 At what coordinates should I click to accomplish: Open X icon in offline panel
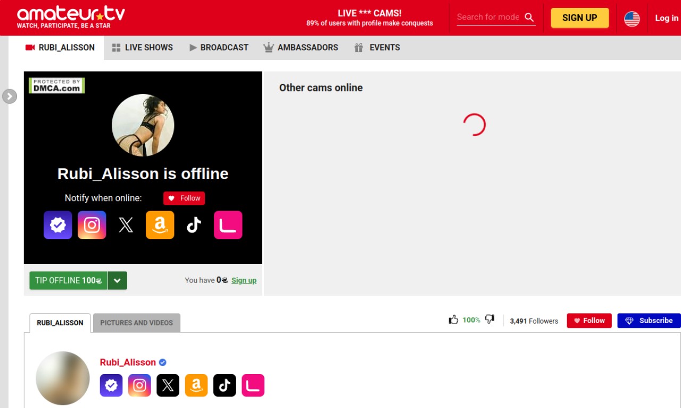point(126,225)
